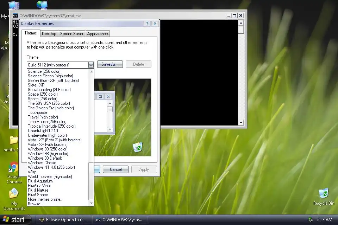Choose Plus! Nature theme
Screen dimensions: 338x225
(58, 190)
